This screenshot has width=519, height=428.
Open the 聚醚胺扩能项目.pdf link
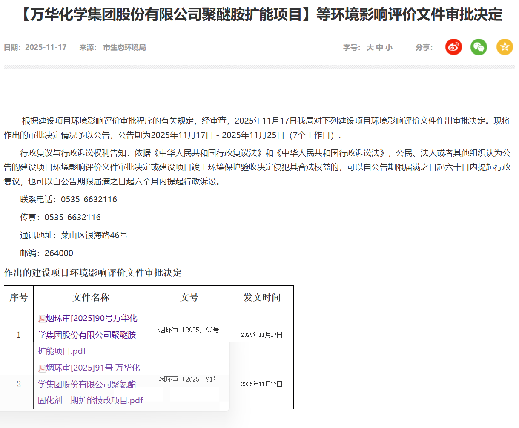pyautogui.click(x=87, y=335)
